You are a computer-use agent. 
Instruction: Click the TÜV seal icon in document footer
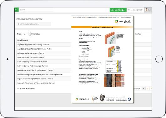click(x=129, y=99)
